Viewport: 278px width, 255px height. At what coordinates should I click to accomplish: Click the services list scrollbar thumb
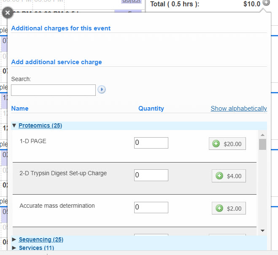click(262, 144)
